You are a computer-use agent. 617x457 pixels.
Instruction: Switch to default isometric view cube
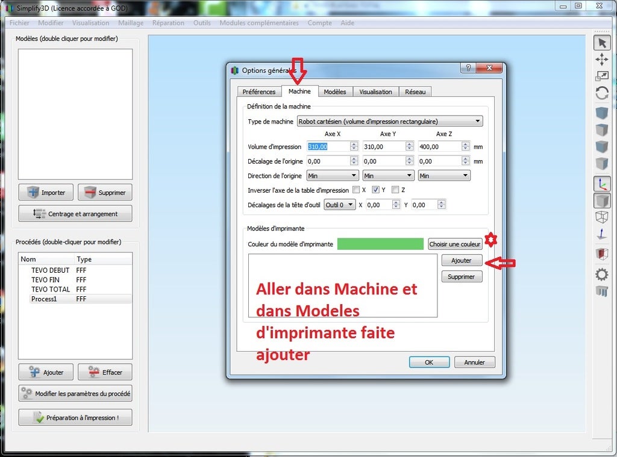click(x=602, y=113)
